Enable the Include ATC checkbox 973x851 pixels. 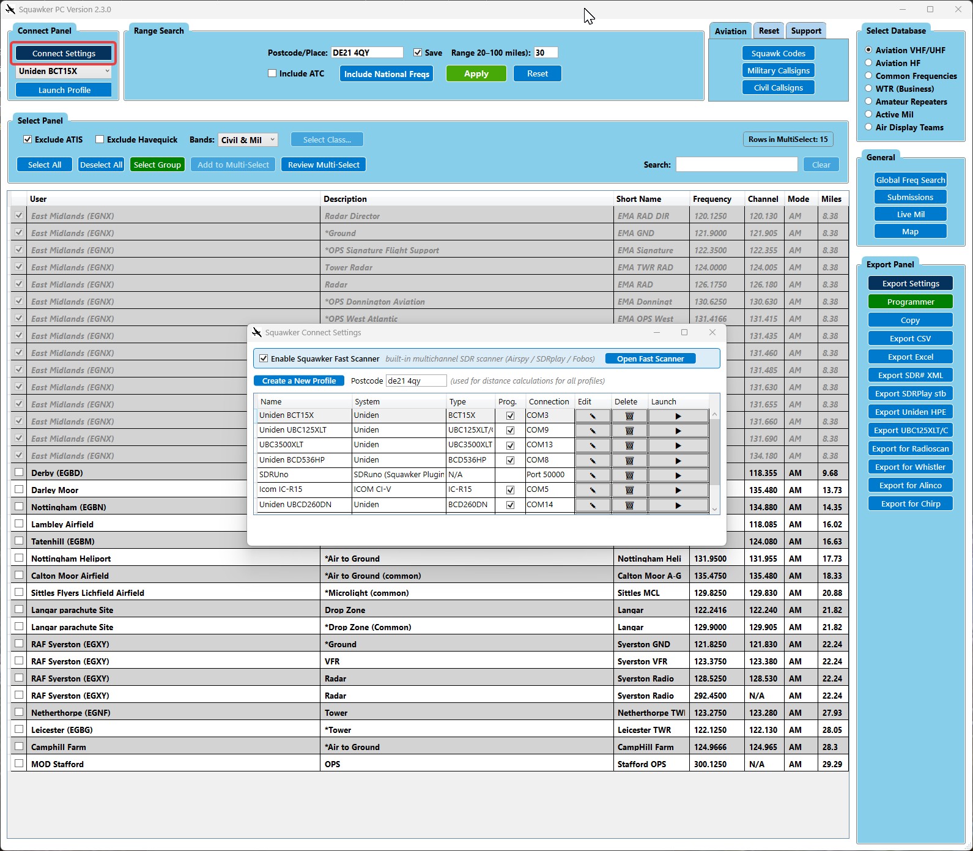272,73
